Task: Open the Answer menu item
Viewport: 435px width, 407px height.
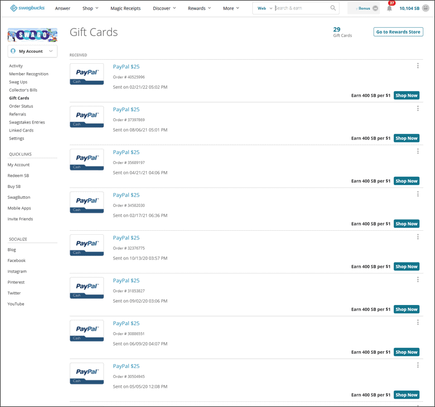Action: pos(63,8)
